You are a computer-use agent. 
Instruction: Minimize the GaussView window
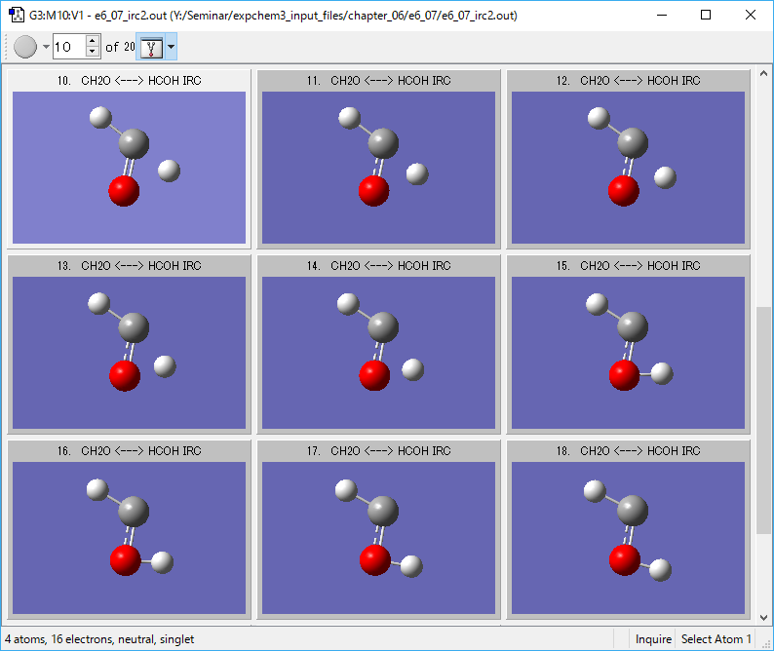(662, 15)
